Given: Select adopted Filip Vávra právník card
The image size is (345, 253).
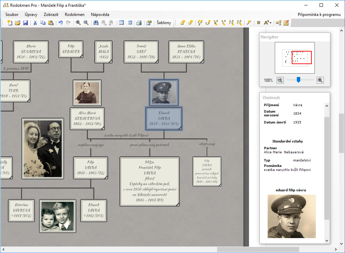Looking at the screenshot, I should point(207,171).
